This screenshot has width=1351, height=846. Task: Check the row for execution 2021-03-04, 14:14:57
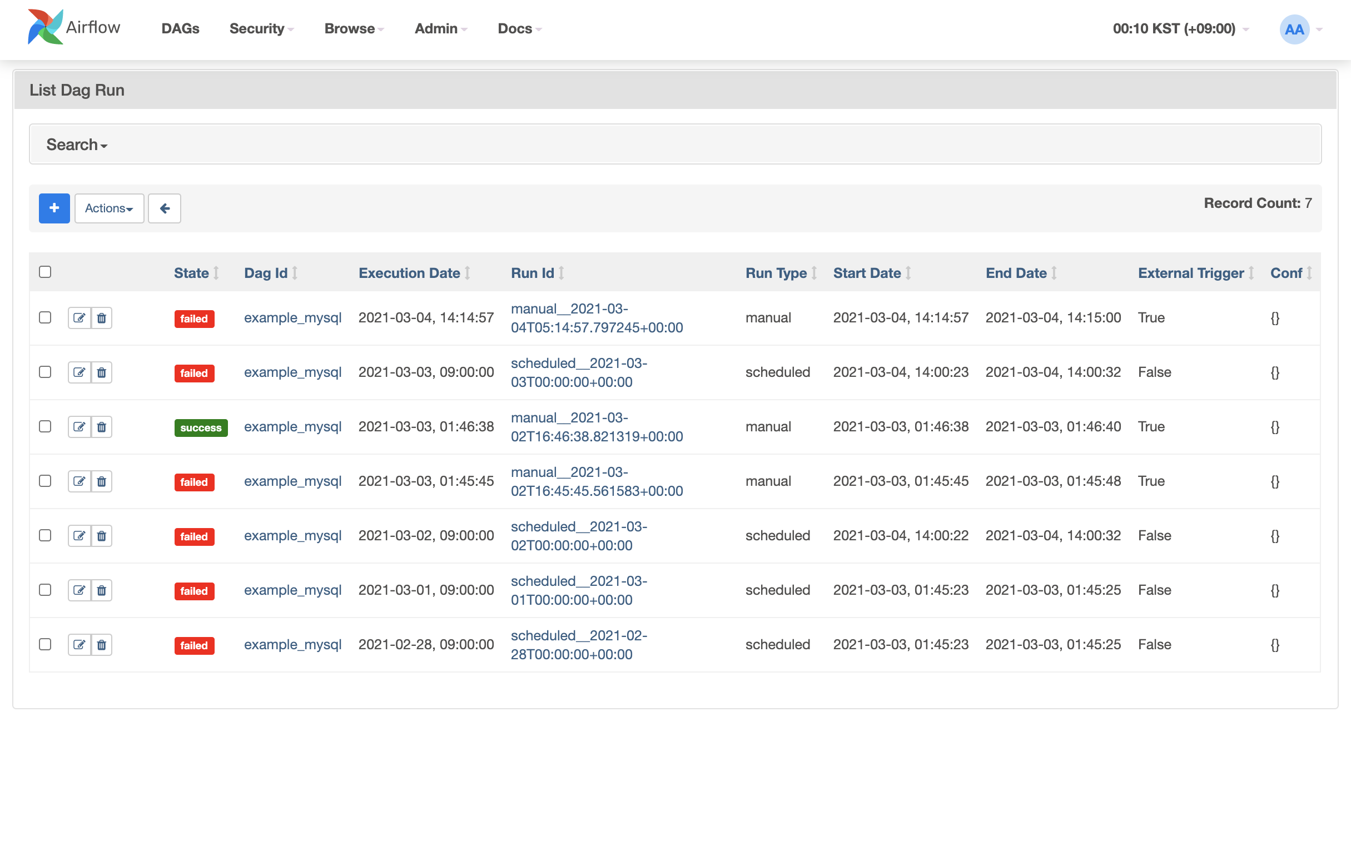pos(46,318)
